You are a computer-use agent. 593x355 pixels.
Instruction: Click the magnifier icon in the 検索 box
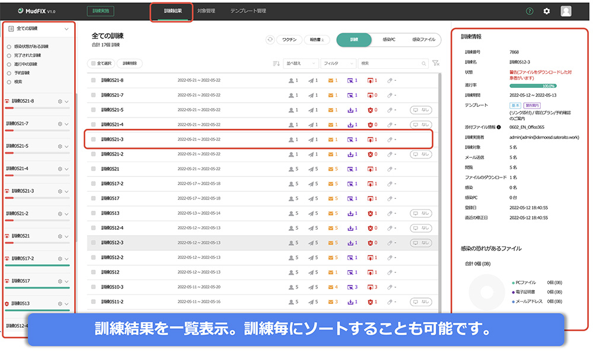click(424, 64)
